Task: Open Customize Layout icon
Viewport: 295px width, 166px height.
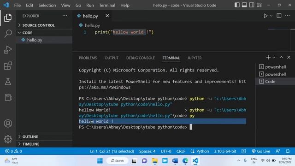Action: [x=259, y=5]
